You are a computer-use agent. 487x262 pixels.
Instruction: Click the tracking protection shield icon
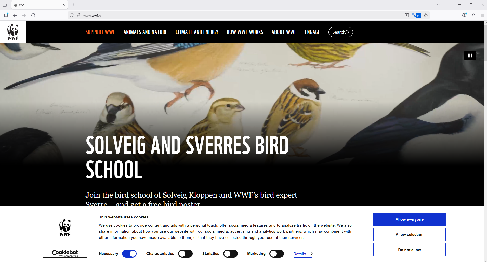click(72, 16)
